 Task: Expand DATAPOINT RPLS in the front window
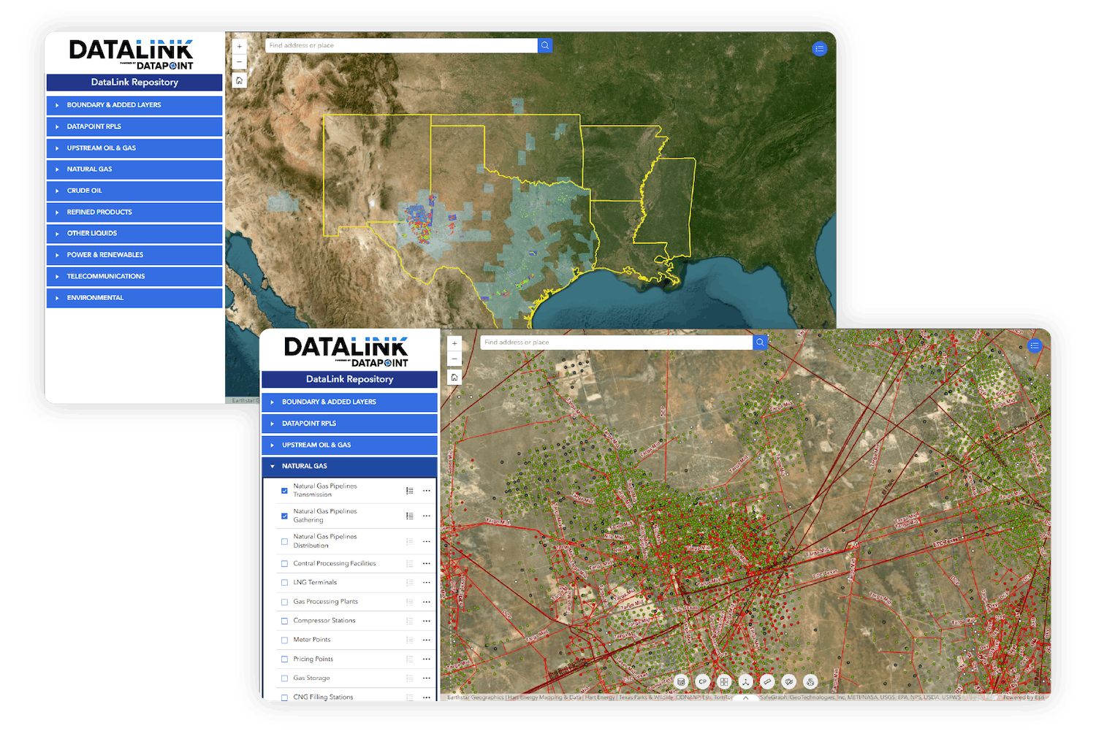point(349,424)
